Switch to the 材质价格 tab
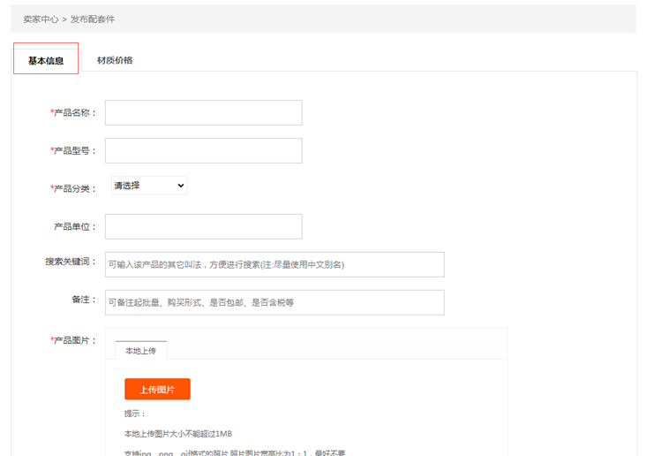 115,60
